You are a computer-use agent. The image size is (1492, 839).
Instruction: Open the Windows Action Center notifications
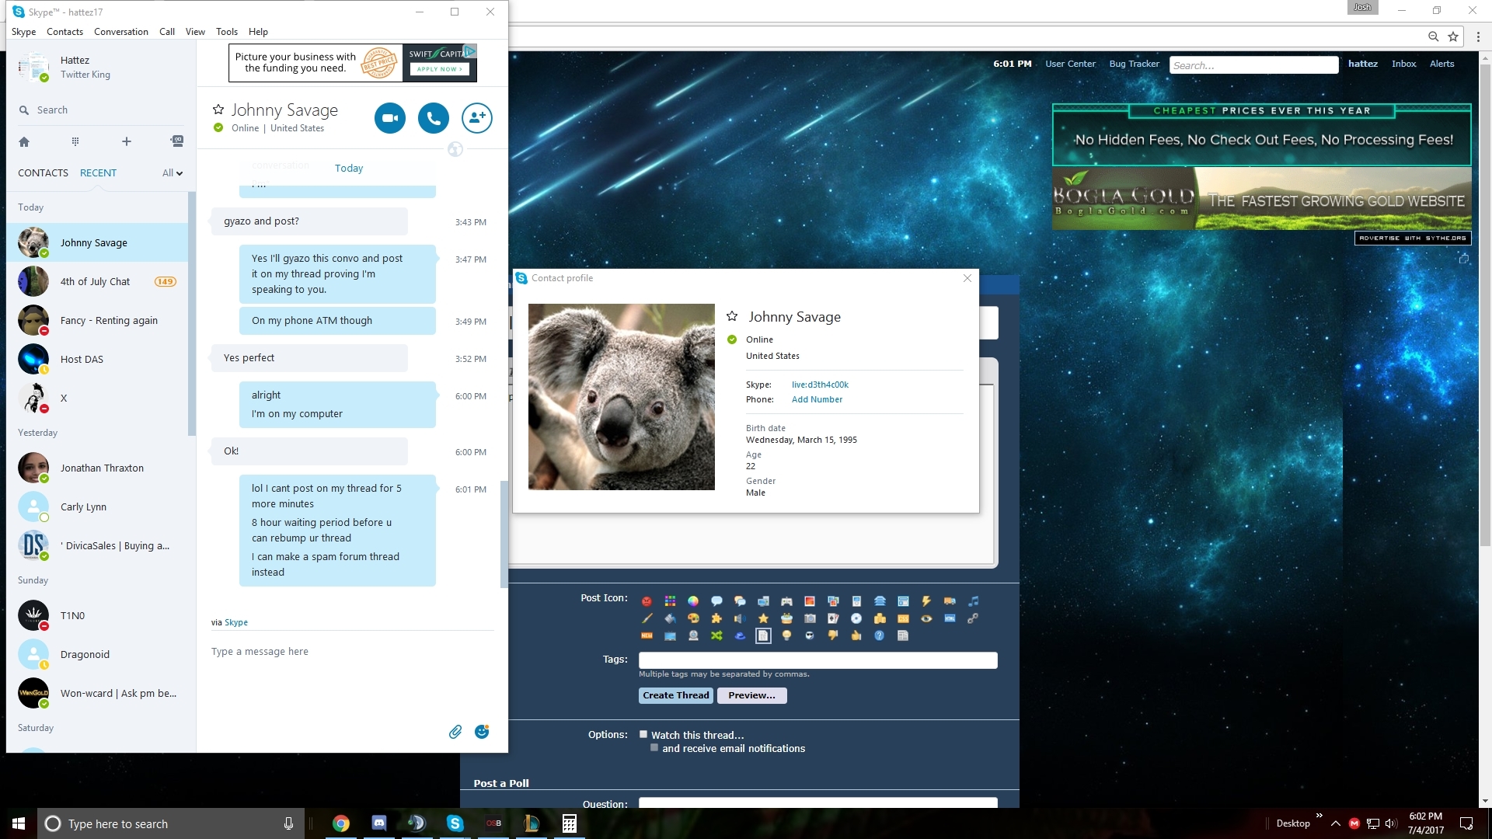click(x=1466, y=823)
